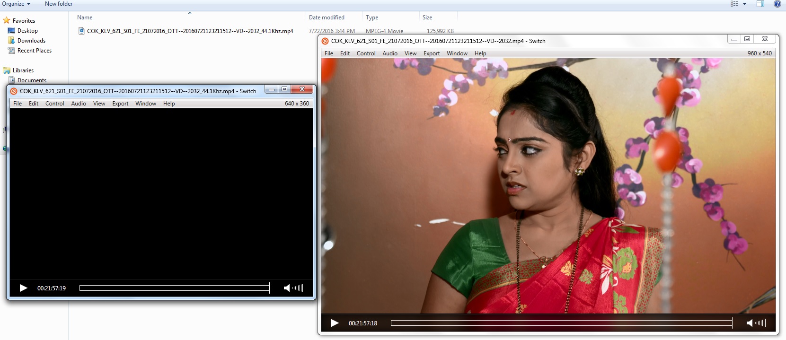The width and height of the screenshot is (786, 340).
Task: Open Documents in the navigation pane
Action: click(32, 80)
